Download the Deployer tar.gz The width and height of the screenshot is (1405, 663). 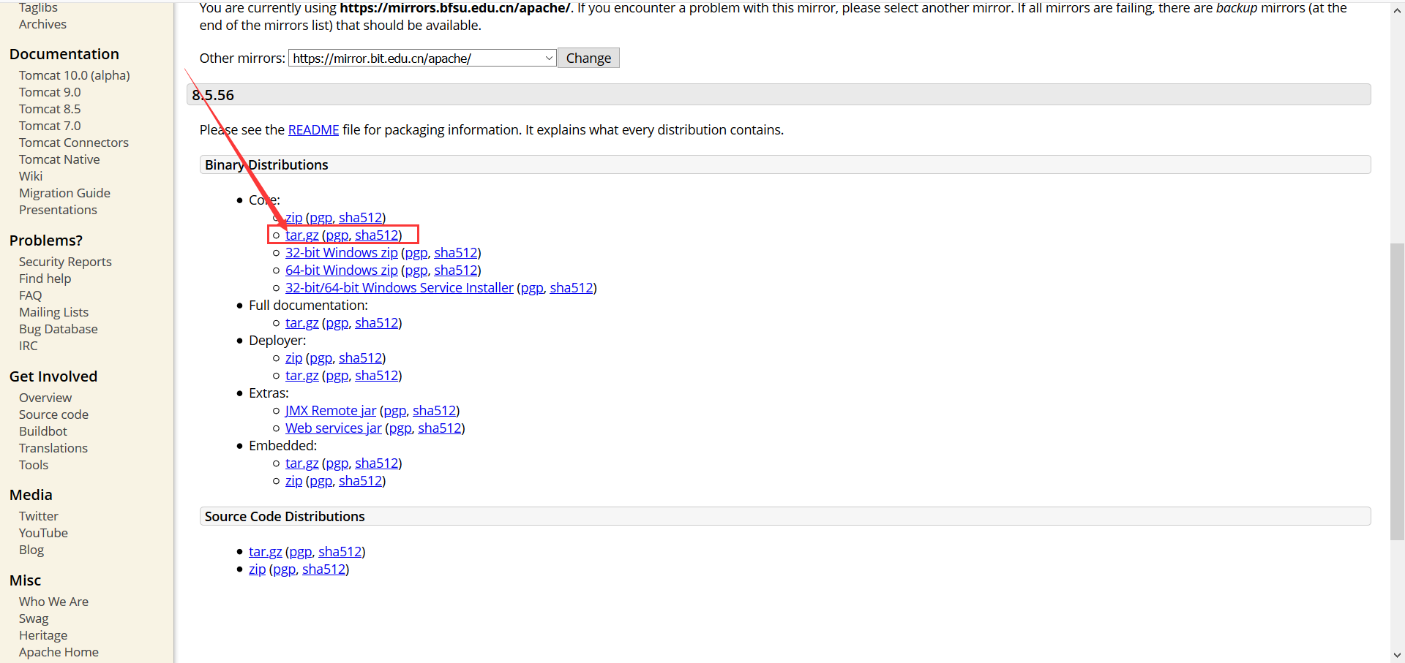(301, 375)
